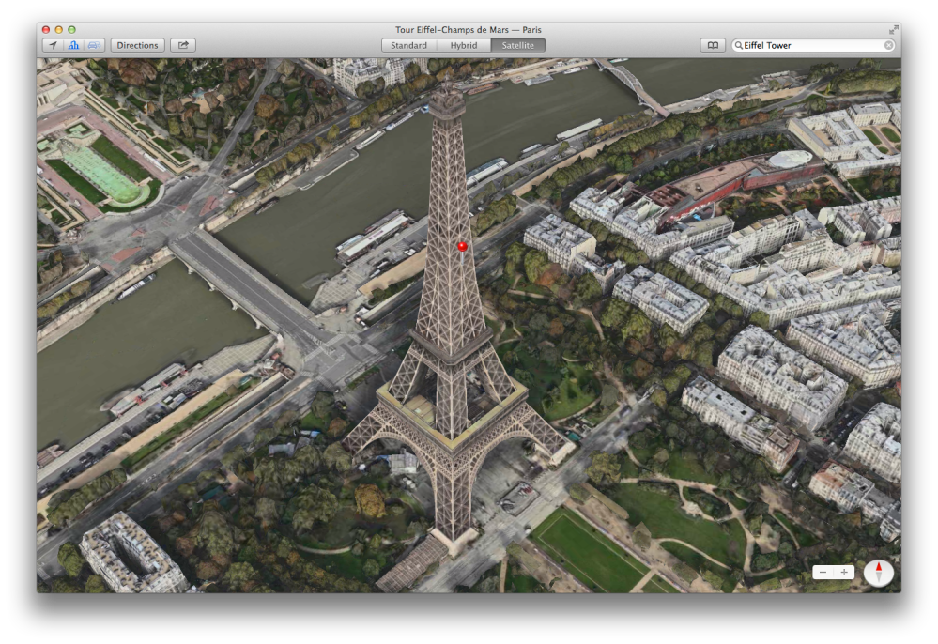Click the compass to reset map north

pos(879,571)
